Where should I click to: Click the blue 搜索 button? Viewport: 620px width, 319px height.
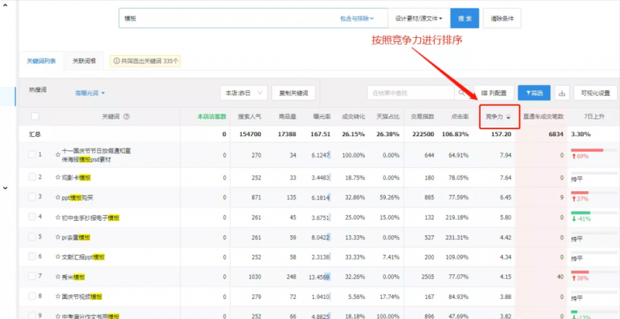coord(464,18)
